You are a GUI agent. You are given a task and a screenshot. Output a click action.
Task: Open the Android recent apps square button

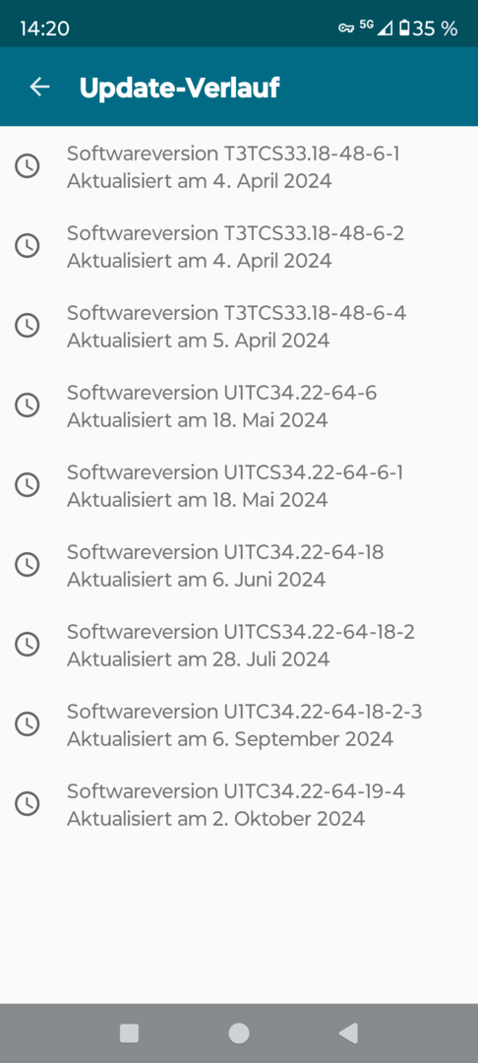tap(129, 1033)
